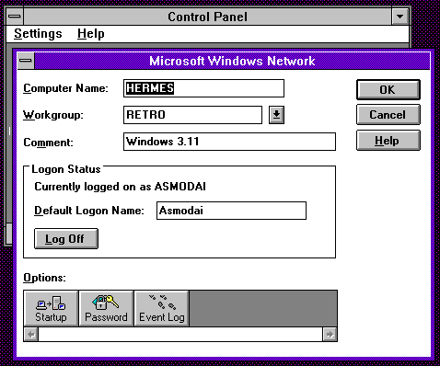Confirm with the OK button
This screenshot has width=440, height=366.
pyautogui.click(x=388, y=90)
